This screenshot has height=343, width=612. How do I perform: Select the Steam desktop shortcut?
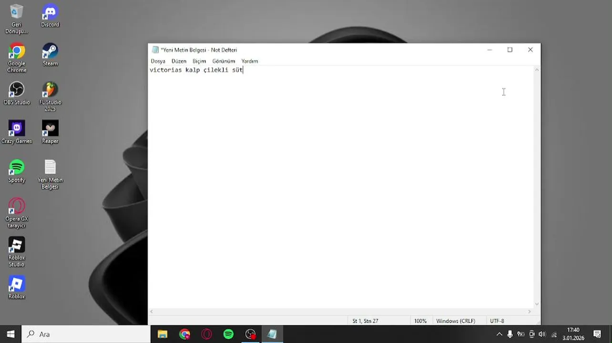coord(50,55)
